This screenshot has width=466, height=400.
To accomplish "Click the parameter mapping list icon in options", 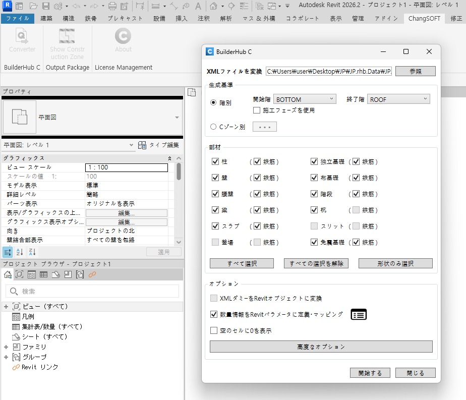I will (359, 314).
